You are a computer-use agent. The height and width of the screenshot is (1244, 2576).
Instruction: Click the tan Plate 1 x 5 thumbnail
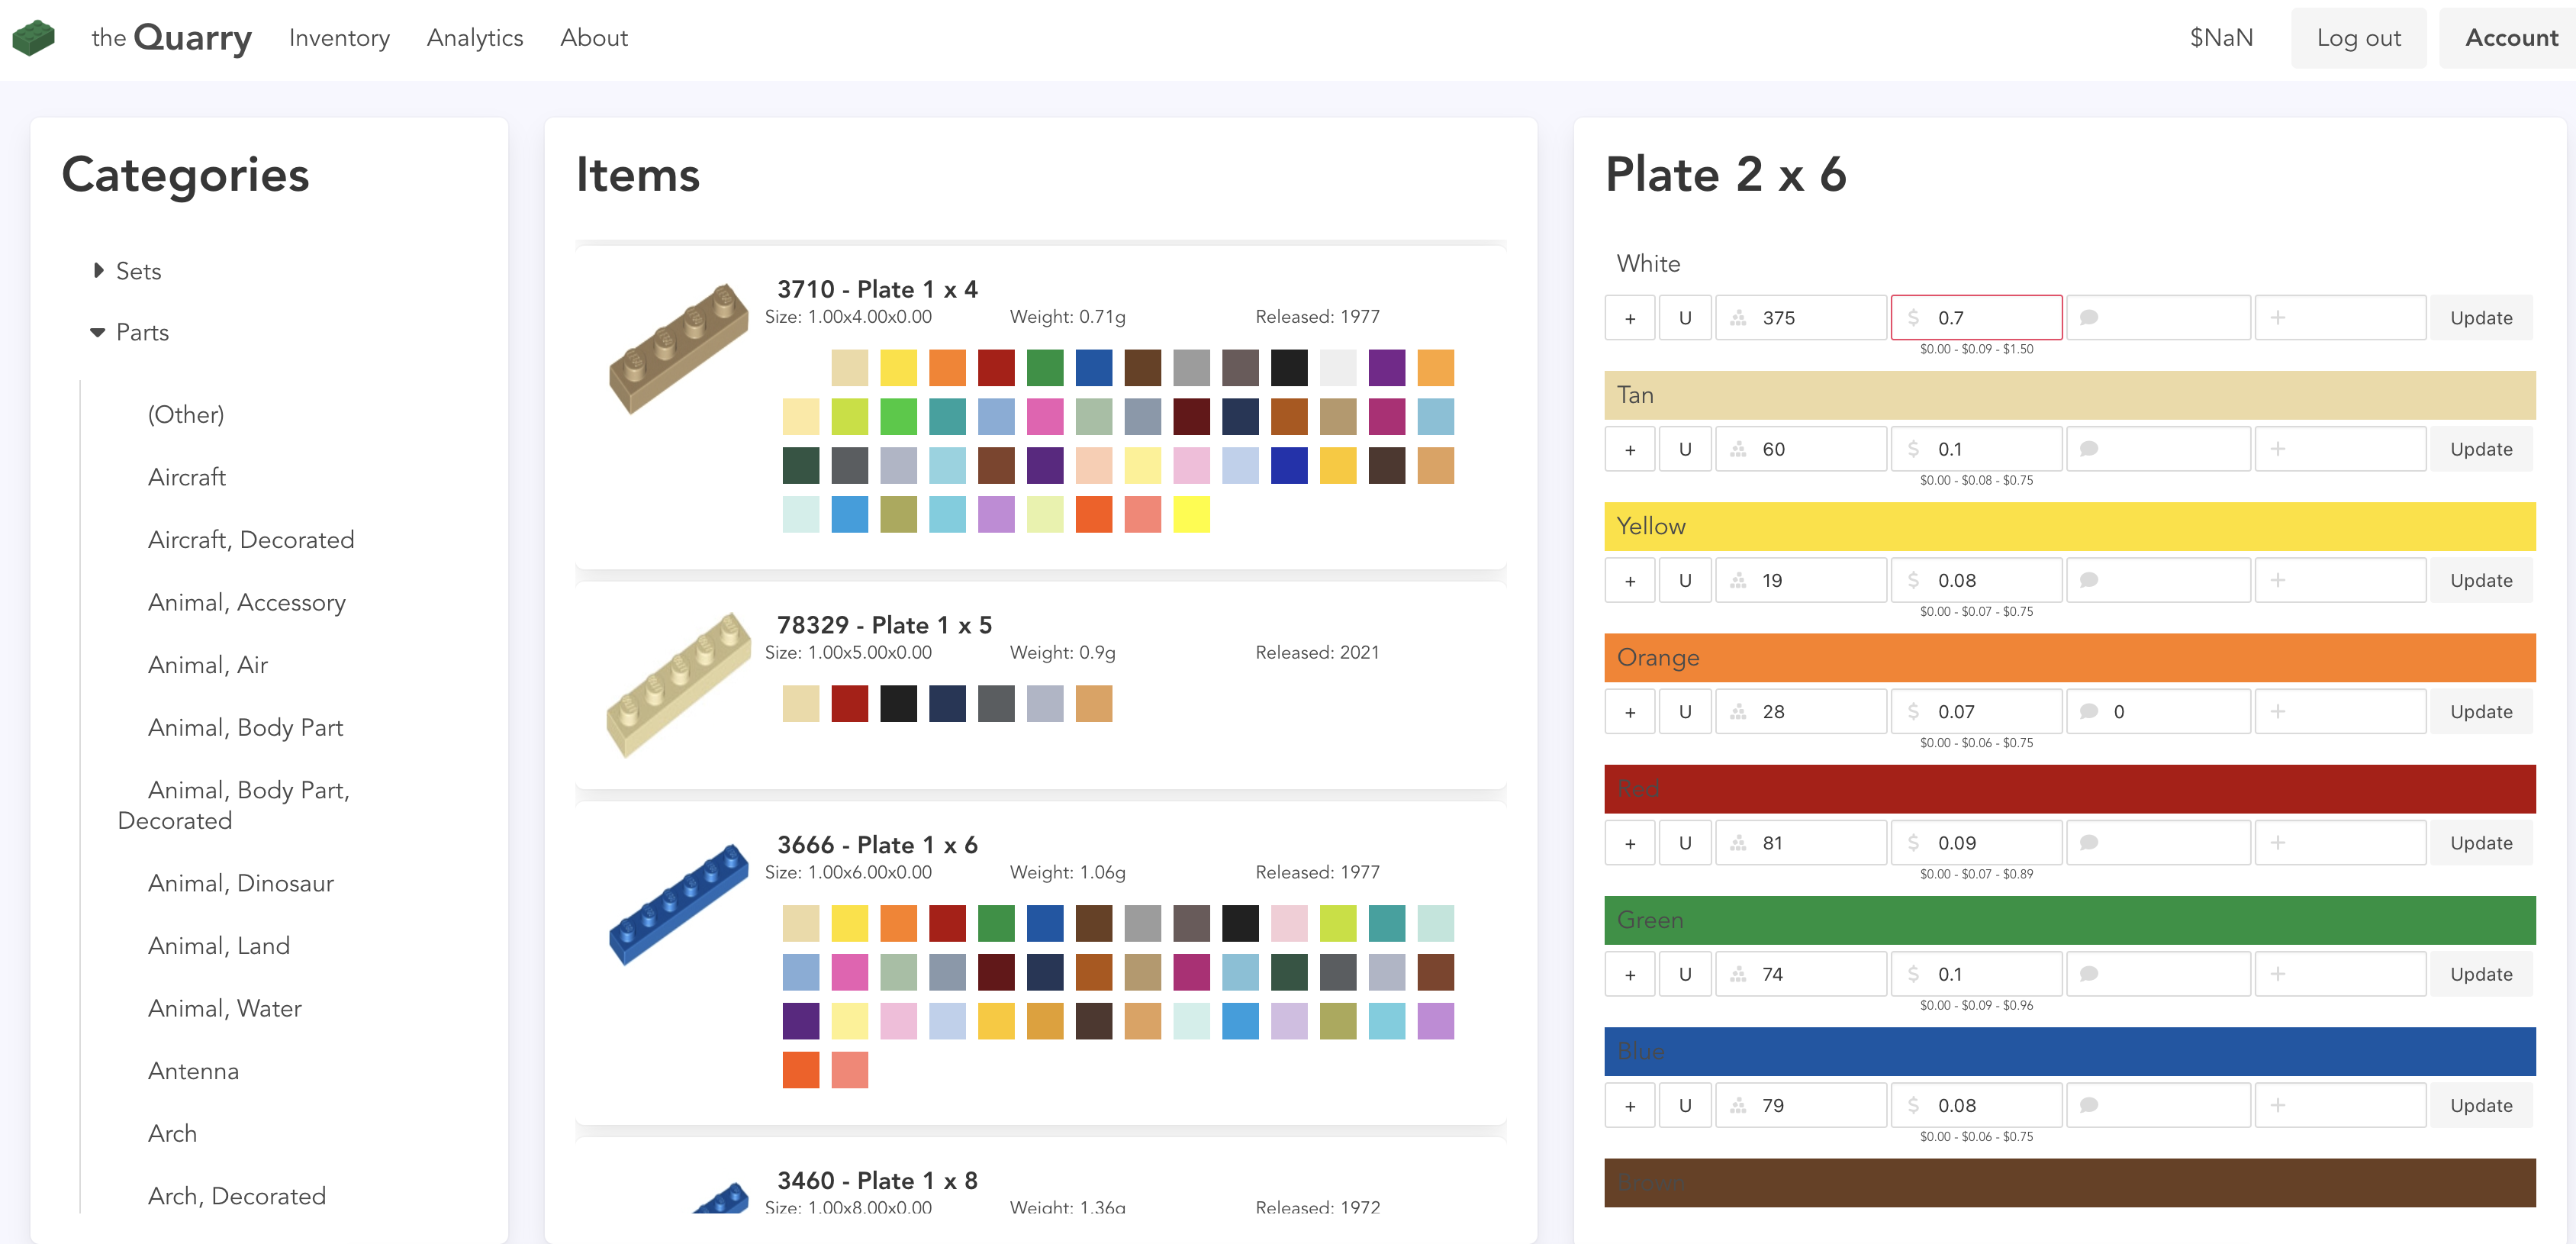[678, 685]
